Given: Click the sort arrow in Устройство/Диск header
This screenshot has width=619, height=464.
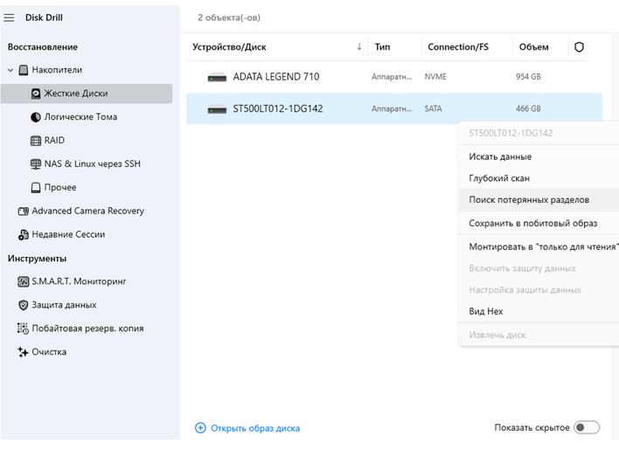Looking at the screenshot, I should pos(359,47).
